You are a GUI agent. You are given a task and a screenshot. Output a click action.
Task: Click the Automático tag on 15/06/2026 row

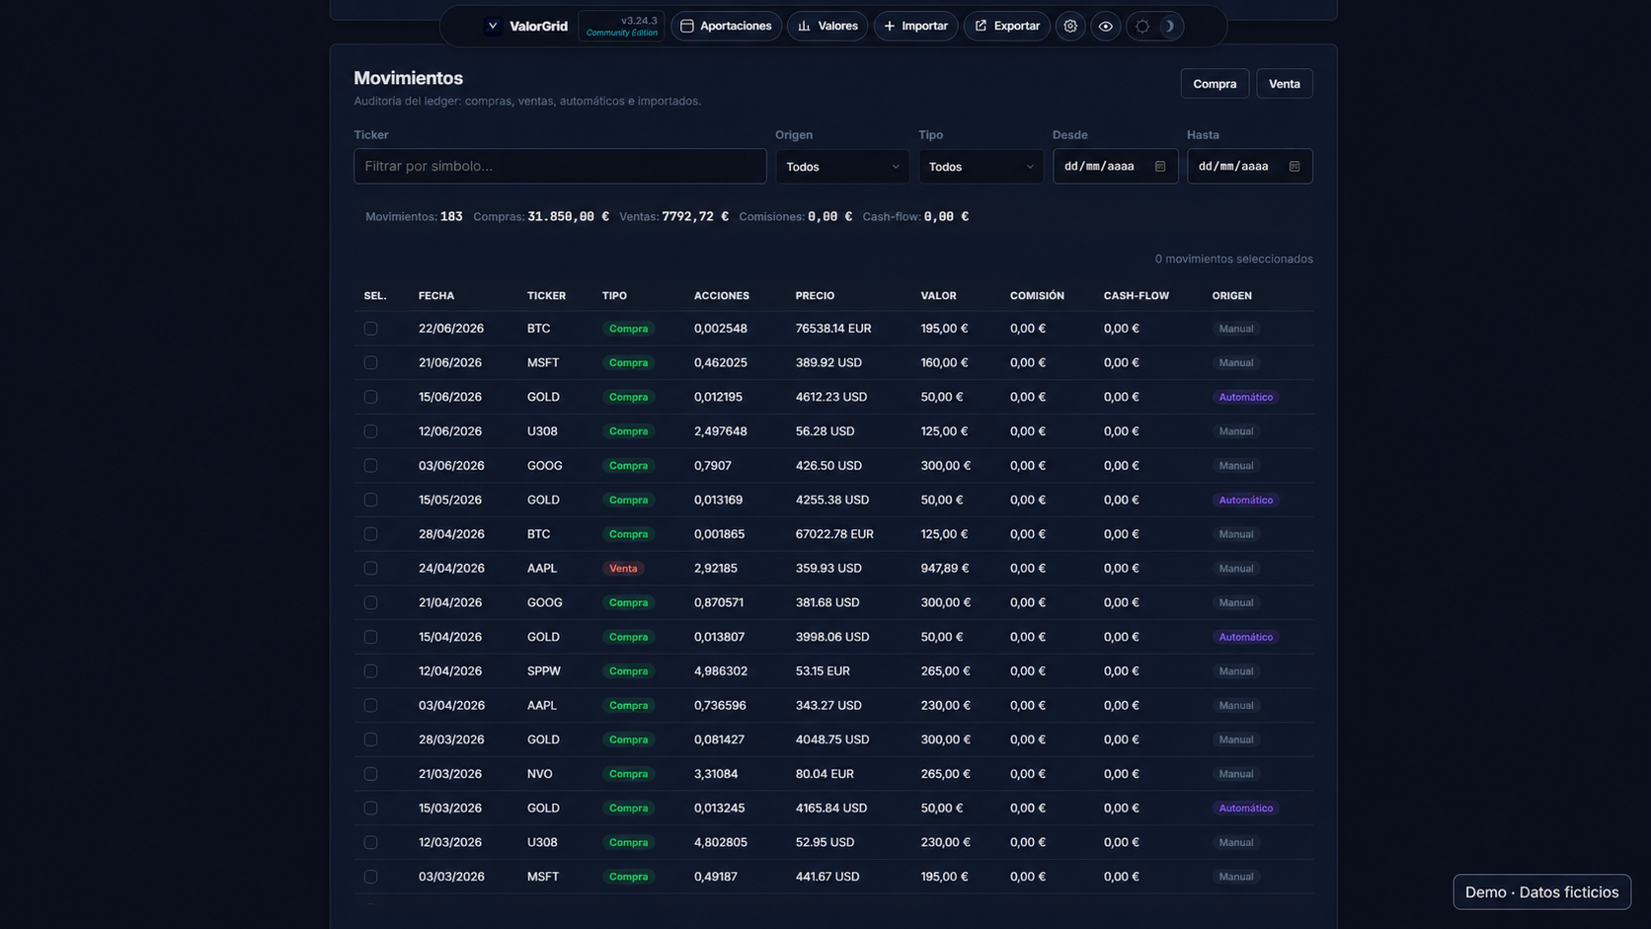[x=1245, y=397]
